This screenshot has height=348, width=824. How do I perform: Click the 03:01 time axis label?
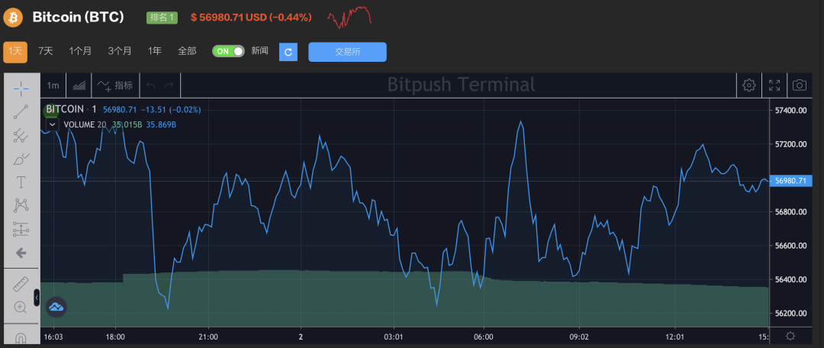pyautogui.click(x=394, y=337)
